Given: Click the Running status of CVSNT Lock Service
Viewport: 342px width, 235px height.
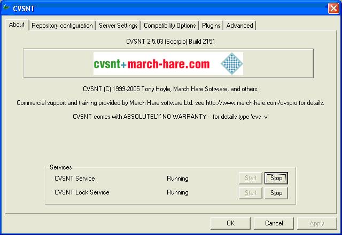Looking at the screenshot, I should (x=177, y=192).
